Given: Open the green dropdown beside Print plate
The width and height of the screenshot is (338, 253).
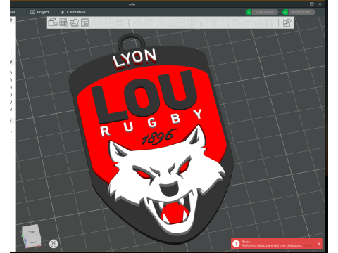Looking at the screenshot, I should (x=285, y=12).
